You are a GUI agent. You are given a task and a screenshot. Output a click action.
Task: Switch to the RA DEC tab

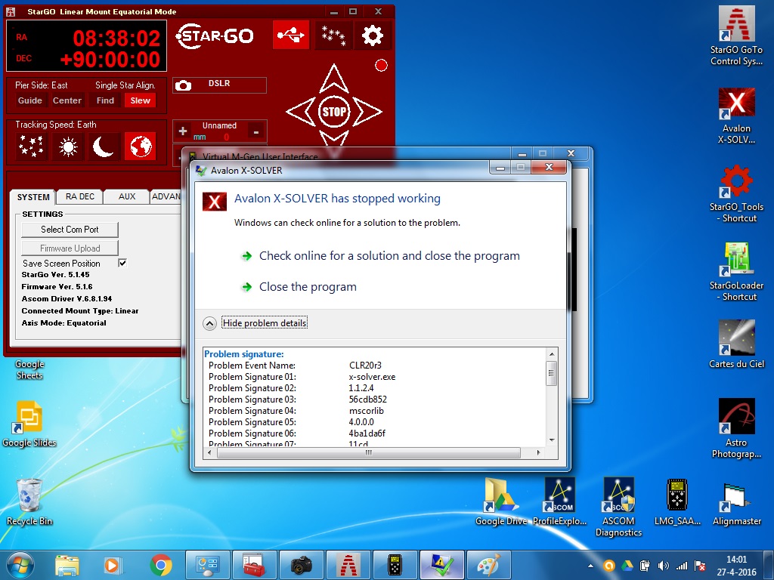(80, 196)
